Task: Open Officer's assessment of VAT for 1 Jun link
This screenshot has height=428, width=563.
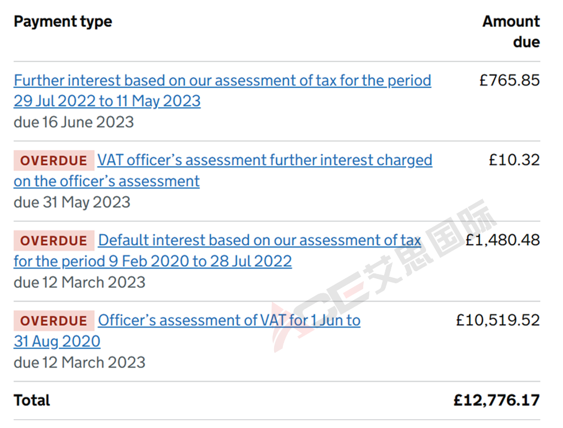Action: pyautogui.click(x=229, y=321)
